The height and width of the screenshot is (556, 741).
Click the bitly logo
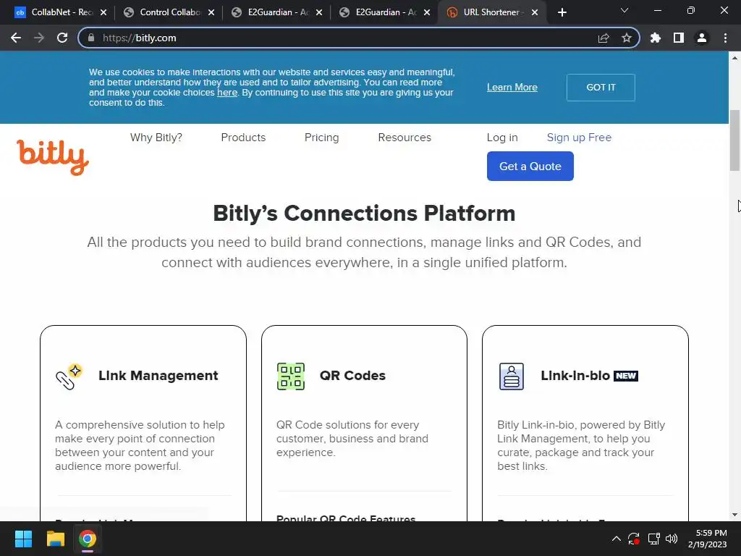53,157
